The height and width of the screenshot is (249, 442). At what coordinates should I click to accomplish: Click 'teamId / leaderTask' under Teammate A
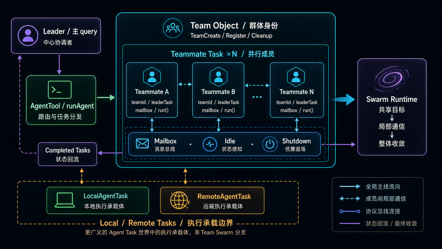(152, 102)
